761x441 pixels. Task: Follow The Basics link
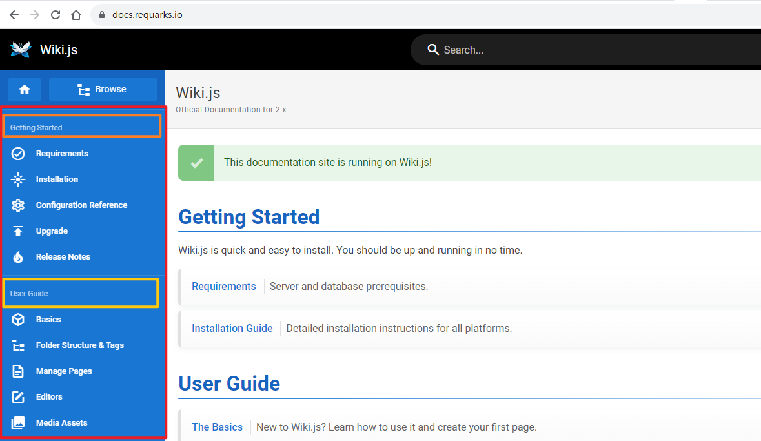[217, 427]
